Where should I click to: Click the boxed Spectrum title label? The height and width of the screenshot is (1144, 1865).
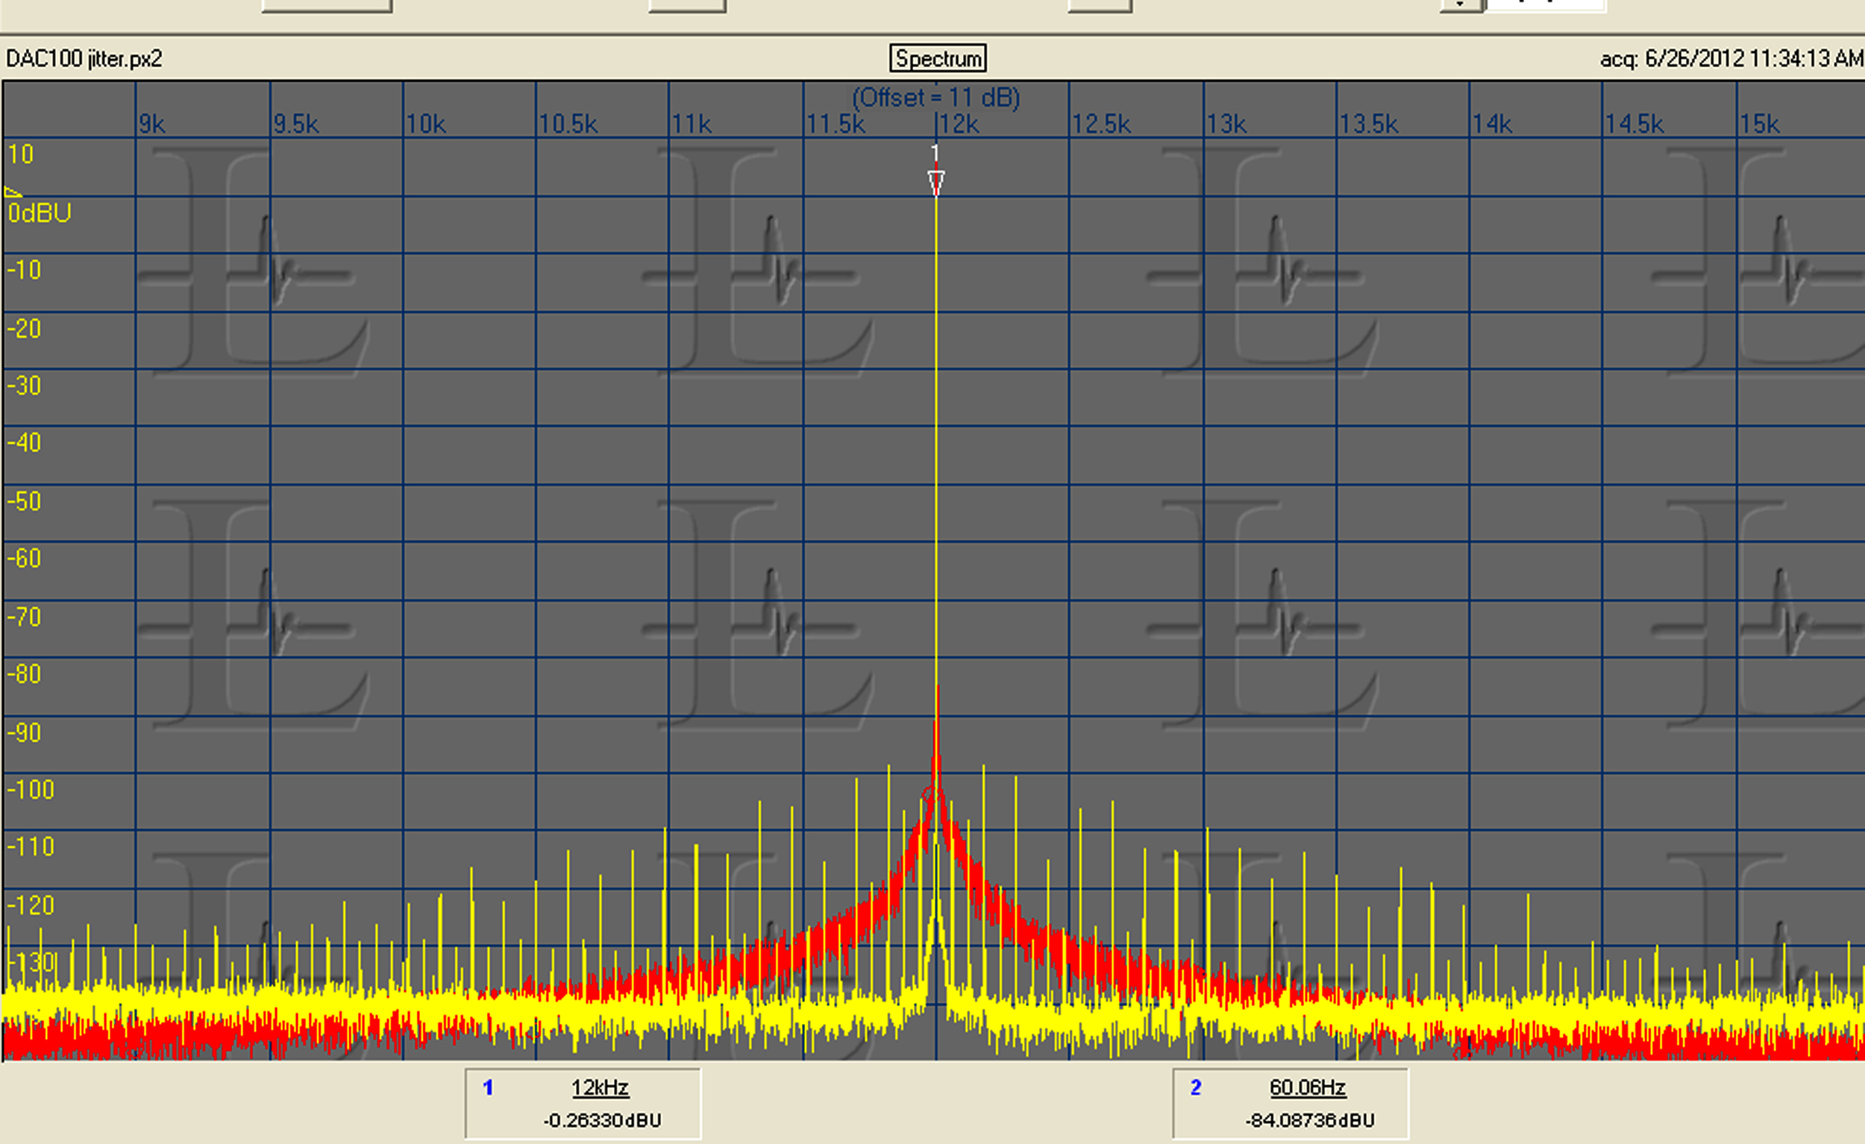tap(938, 58)
